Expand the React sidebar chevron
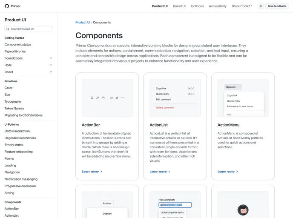The image size is (293, 218). 51,72
